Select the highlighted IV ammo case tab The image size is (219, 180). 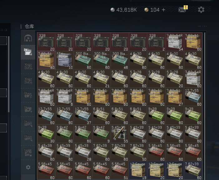pyautogui.click(x=28, y=52)
